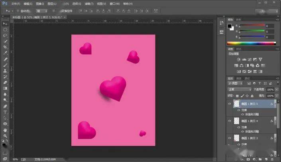Select the Pen tool
Viewport: 281px width, 162px height.
5,106
